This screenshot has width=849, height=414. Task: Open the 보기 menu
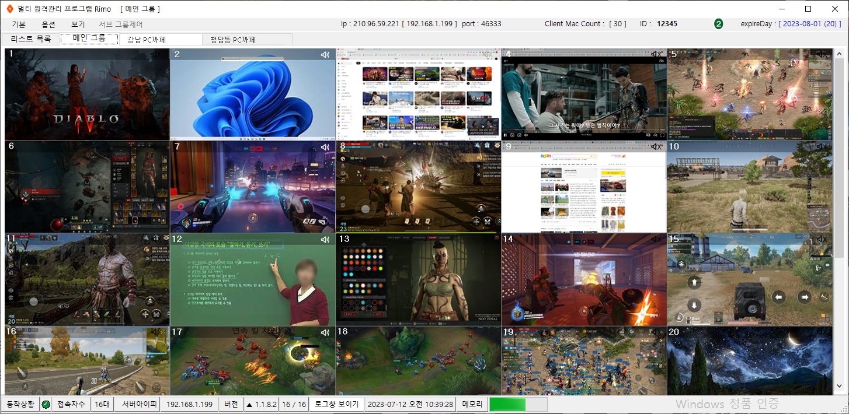78,24
